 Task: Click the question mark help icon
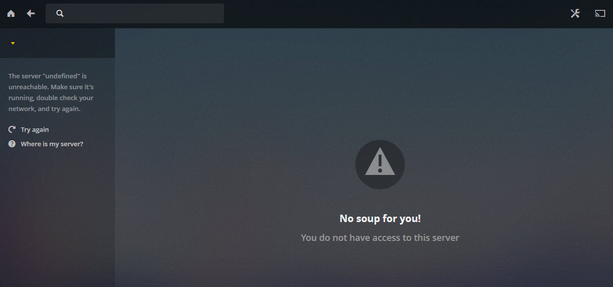pyautogui.click(x=12, y=144)
